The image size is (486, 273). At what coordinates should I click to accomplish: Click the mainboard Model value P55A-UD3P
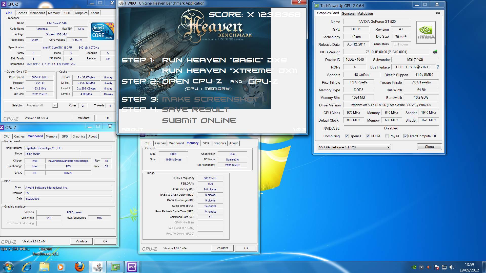coord(52,153)
